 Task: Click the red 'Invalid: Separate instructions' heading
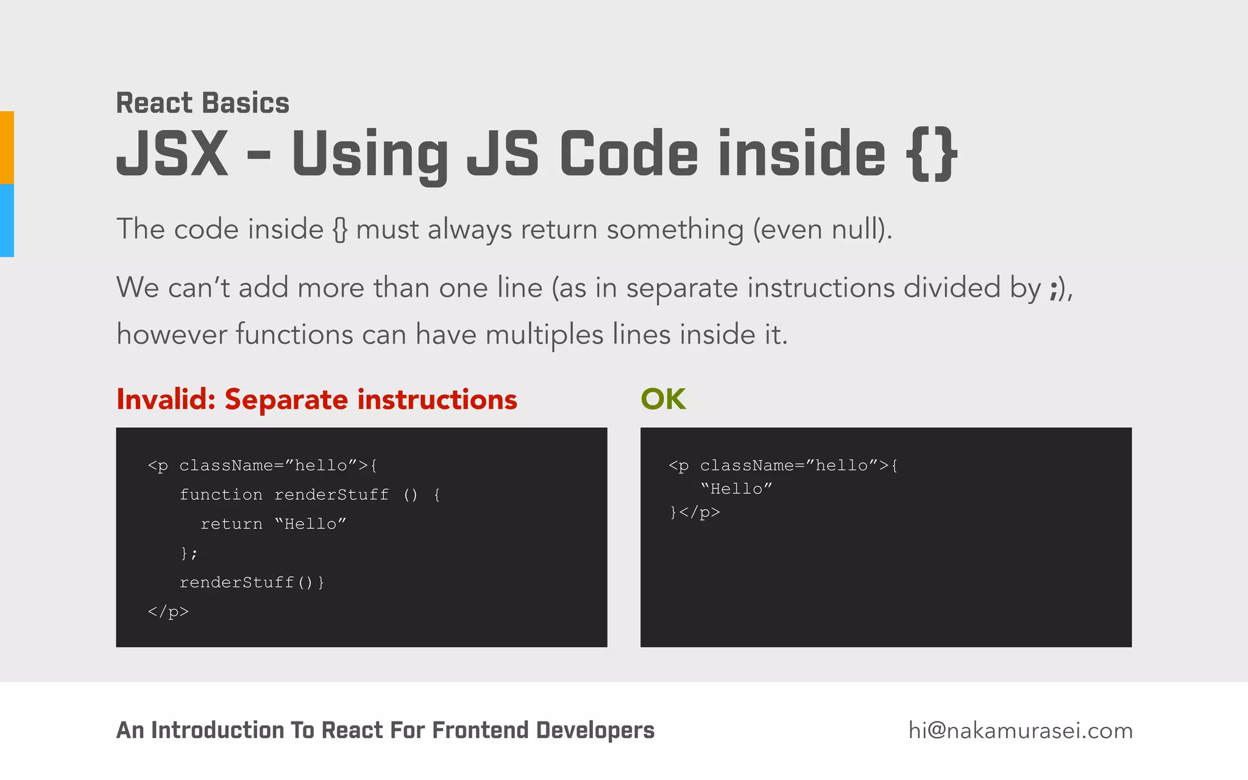(x=316, y=400)
